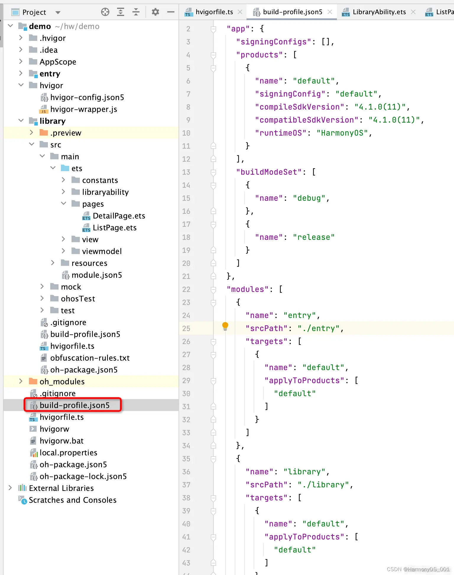This screenshot has width=454, height=575.
Task: Click "./library" srcPath value in editor
Action: (x=323, y=485)
